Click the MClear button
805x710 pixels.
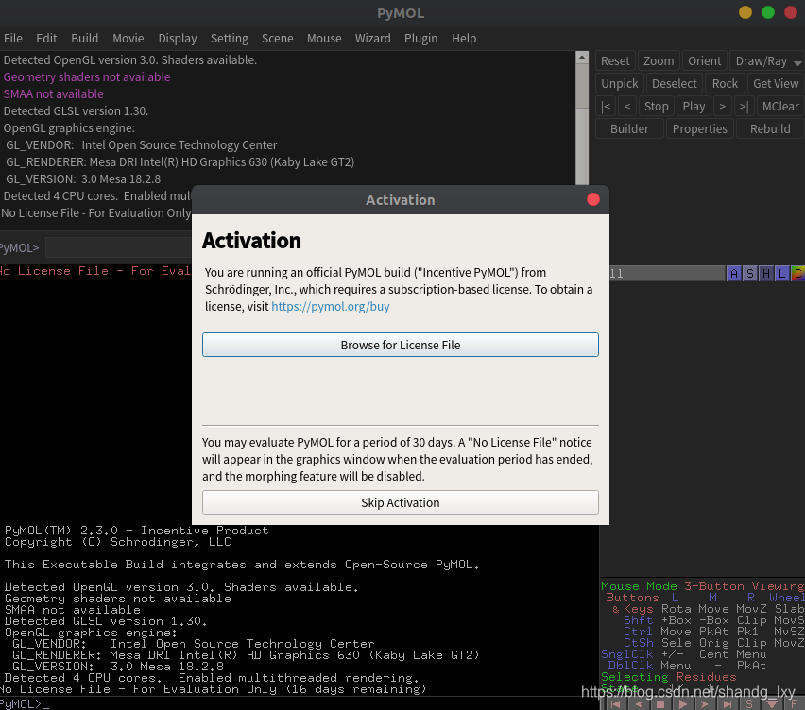tap(779, 106)
